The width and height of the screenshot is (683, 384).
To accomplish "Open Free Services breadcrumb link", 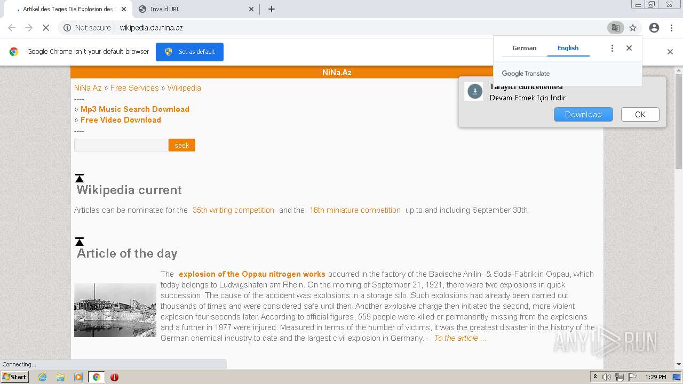I will click(x=134, y=88).
